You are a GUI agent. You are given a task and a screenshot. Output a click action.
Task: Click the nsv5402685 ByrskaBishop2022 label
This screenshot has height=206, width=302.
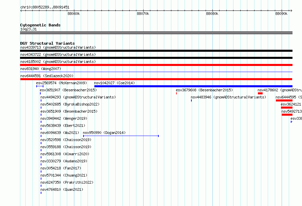pyautogui.click(x=70, y=104)
